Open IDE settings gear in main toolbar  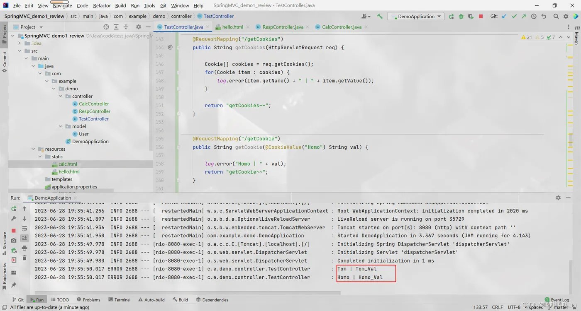(x=566, y=16)
